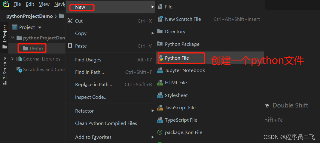Click Add to Favorites submenu arrow
This screenshot has height=143, width=320.
(x=152, y=137)
